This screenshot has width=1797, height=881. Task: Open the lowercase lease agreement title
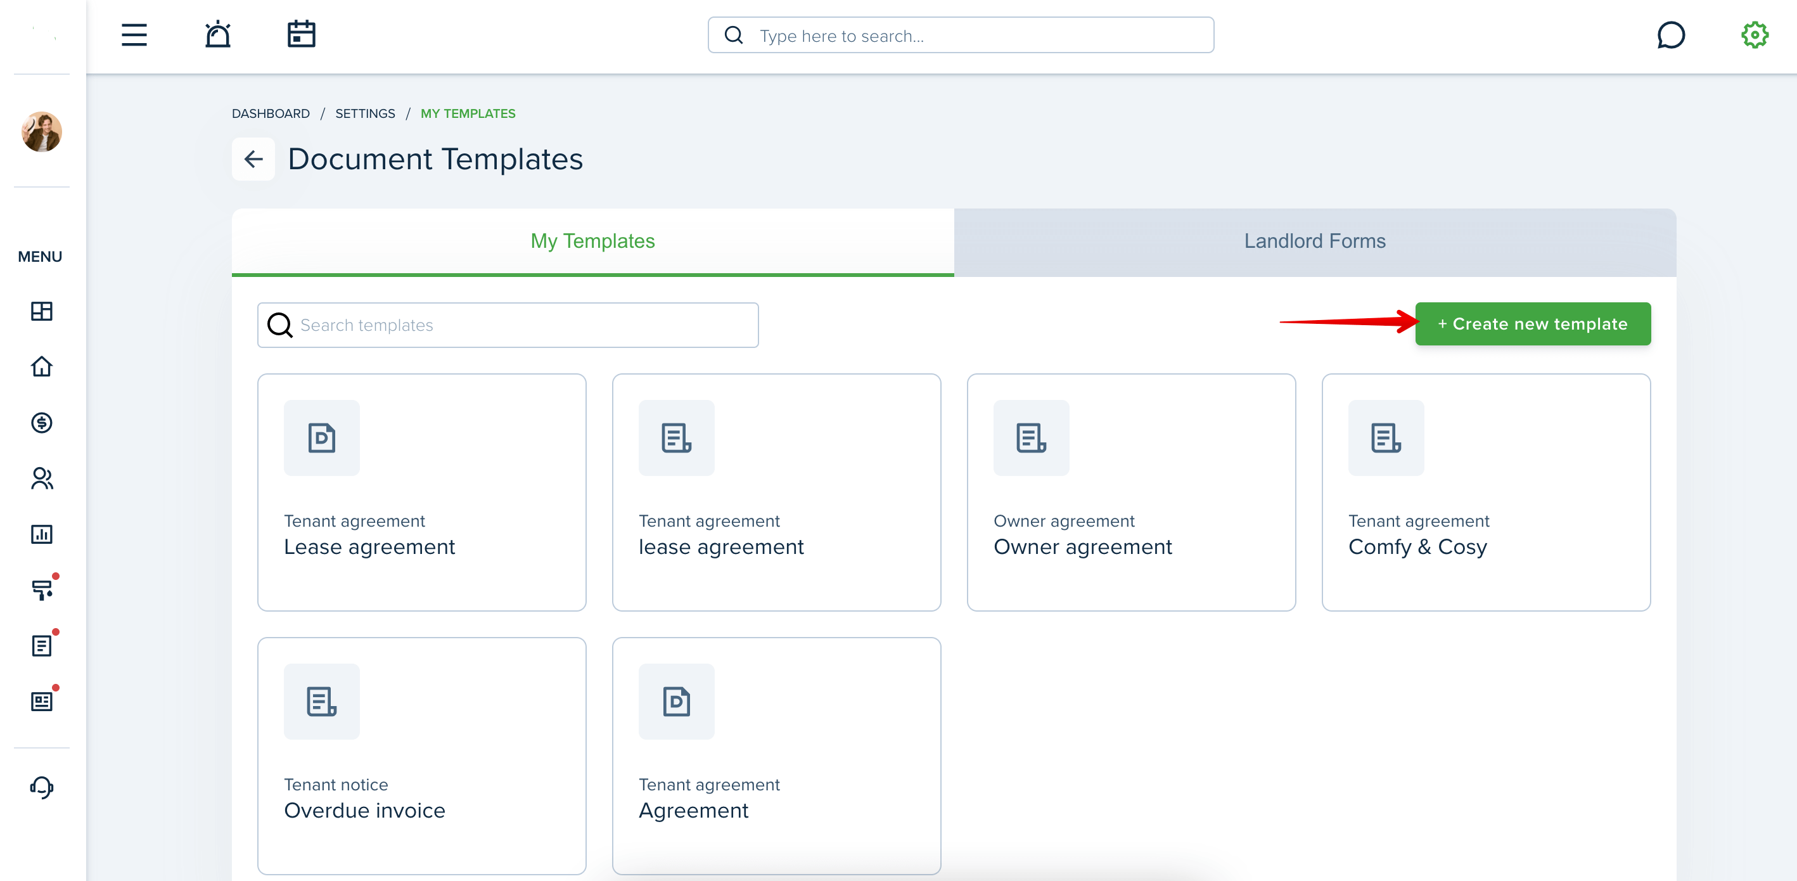(x=721, y=548)
